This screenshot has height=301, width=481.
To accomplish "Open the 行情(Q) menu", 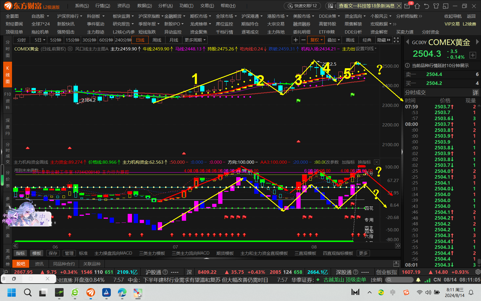I will (x=102, y=6).
